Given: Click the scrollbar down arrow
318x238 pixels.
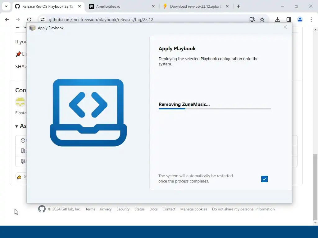Looking at the screenshot, I should 315,223.
